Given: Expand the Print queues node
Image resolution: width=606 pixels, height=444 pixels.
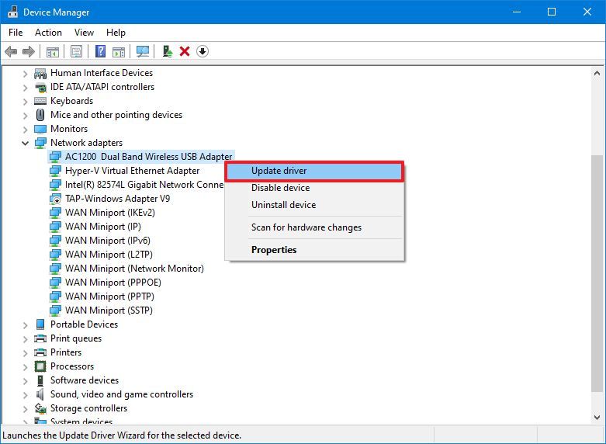Looking at the screenshot, I should [25, 338].
